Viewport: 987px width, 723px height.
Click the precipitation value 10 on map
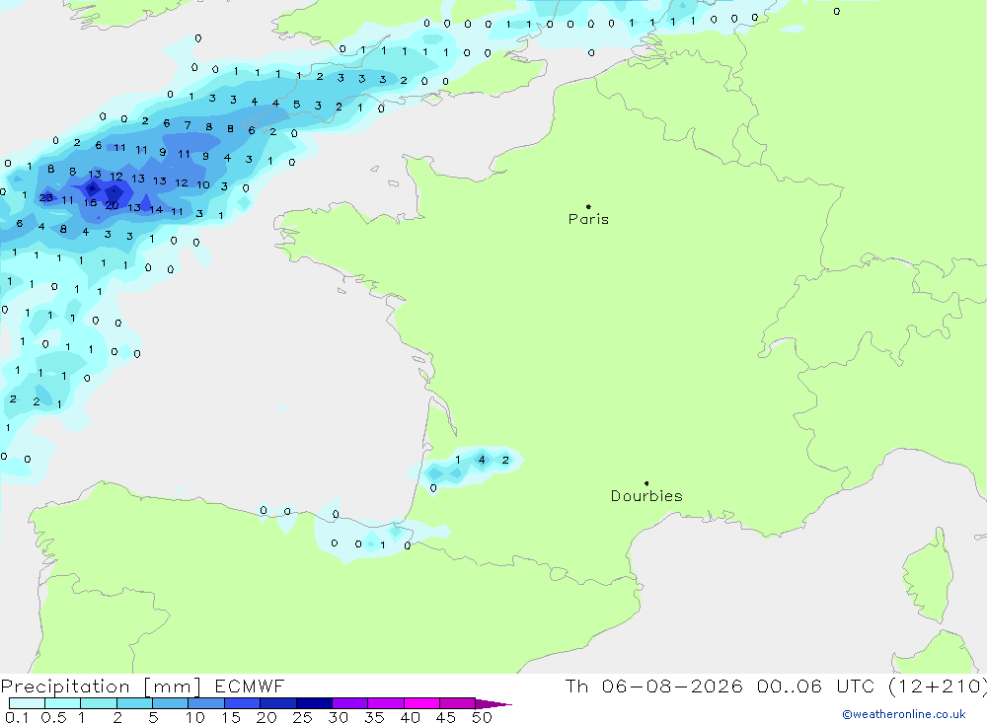click(x=202, y=185)
